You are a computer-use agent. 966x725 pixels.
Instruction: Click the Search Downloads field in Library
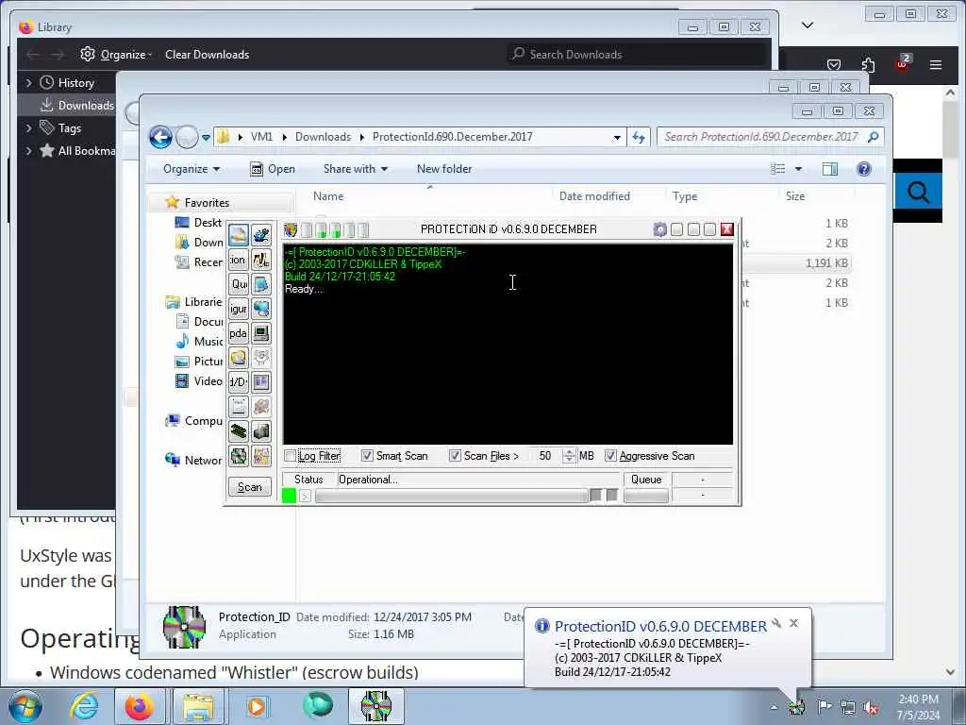pyautogui.click(x=638, y=54)
